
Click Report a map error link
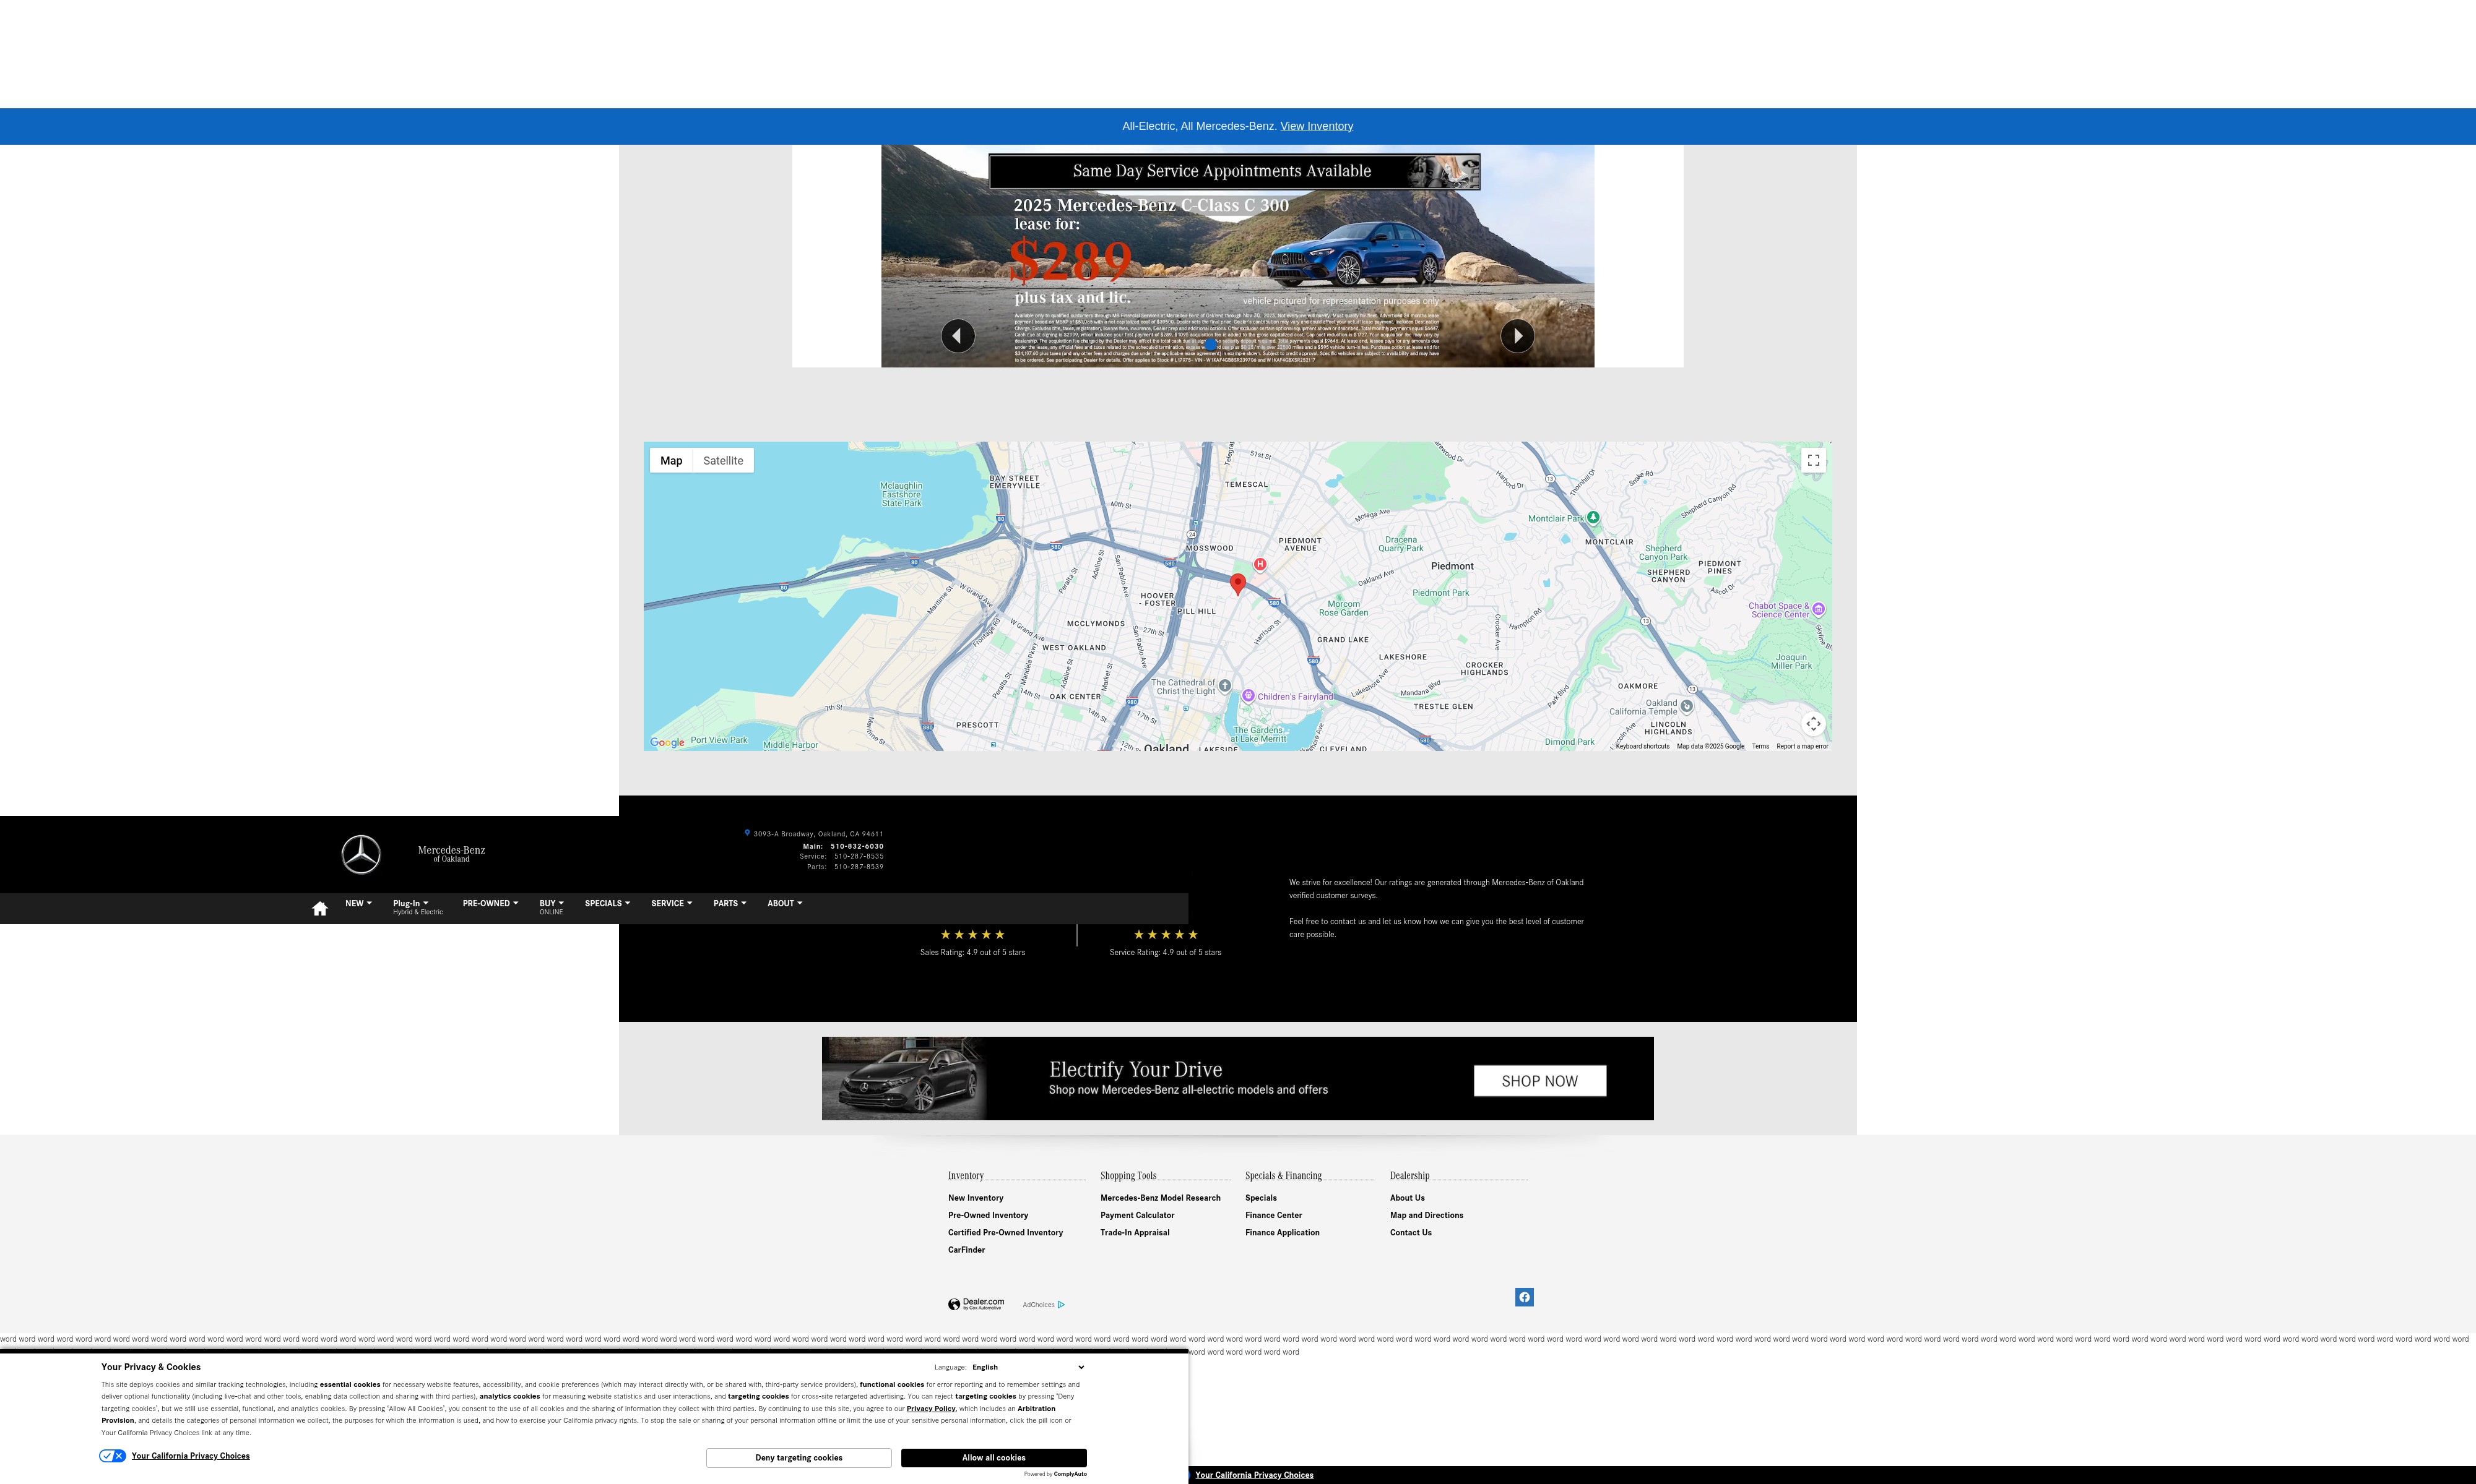point(1802,746)
